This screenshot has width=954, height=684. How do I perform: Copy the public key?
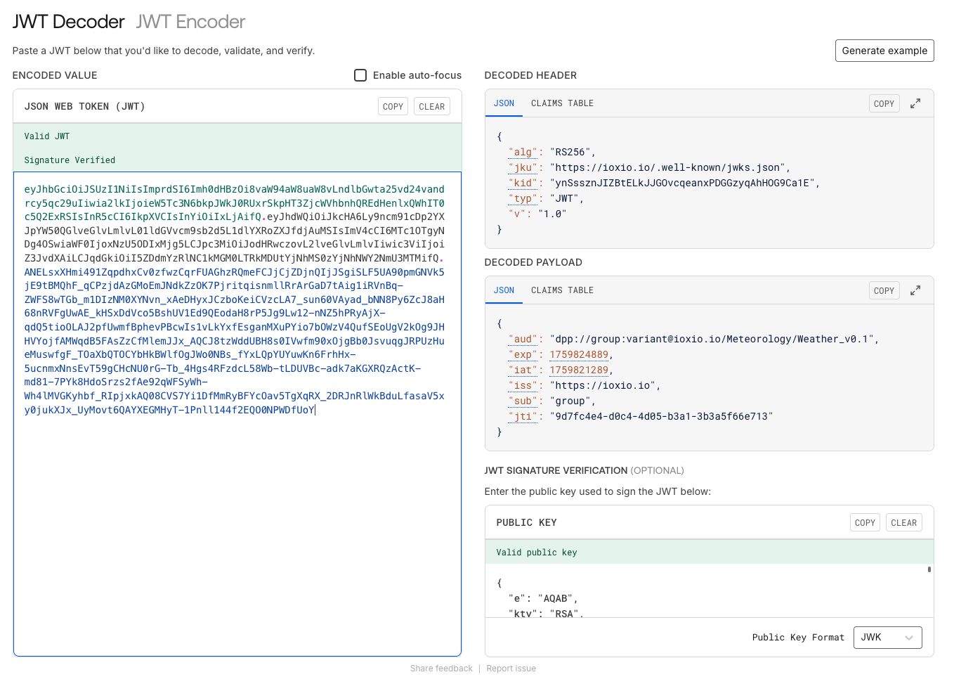pyautogui.click(x=865, y=523)
